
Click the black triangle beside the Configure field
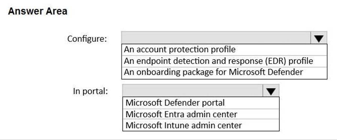tap(319, 38)
